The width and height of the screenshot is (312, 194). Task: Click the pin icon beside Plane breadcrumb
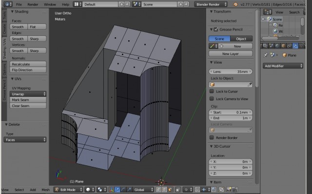click(266, 55)
